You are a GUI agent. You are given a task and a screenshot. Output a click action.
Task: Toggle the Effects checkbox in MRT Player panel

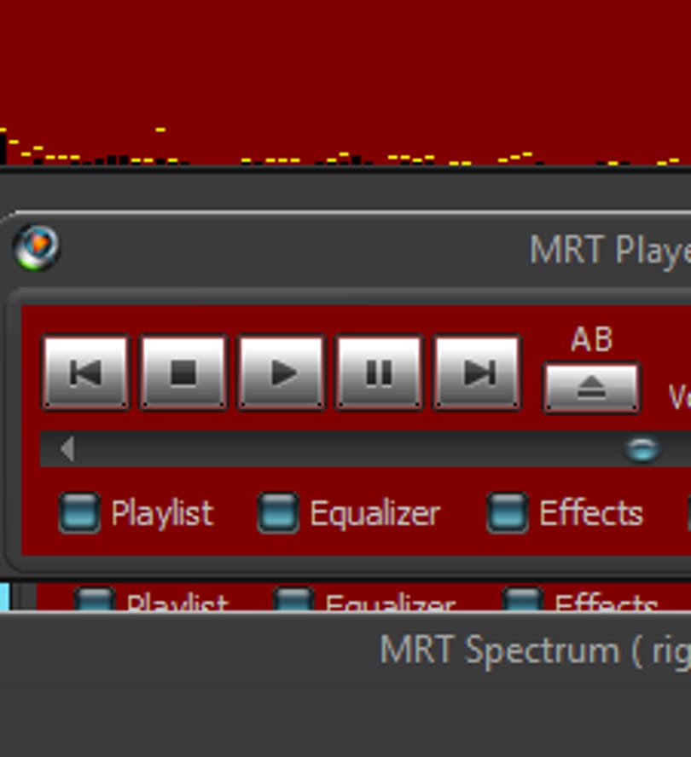click(507, 512)
